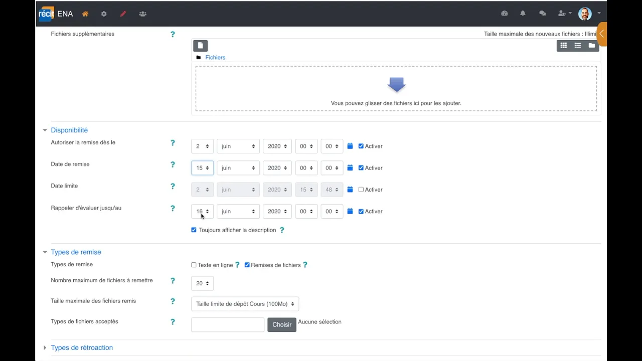Toggle Activer for Rappeler d'évaluer
This screenshot has width=642, height=361.
tap(361, 212)
